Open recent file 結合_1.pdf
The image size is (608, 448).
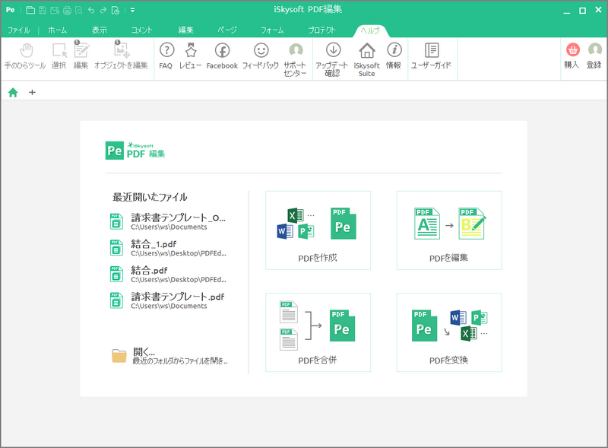pos(168,248)
